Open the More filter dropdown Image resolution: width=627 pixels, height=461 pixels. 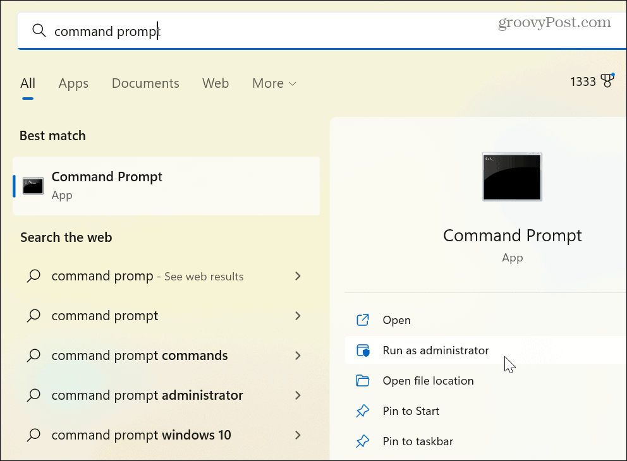(274, 83)
